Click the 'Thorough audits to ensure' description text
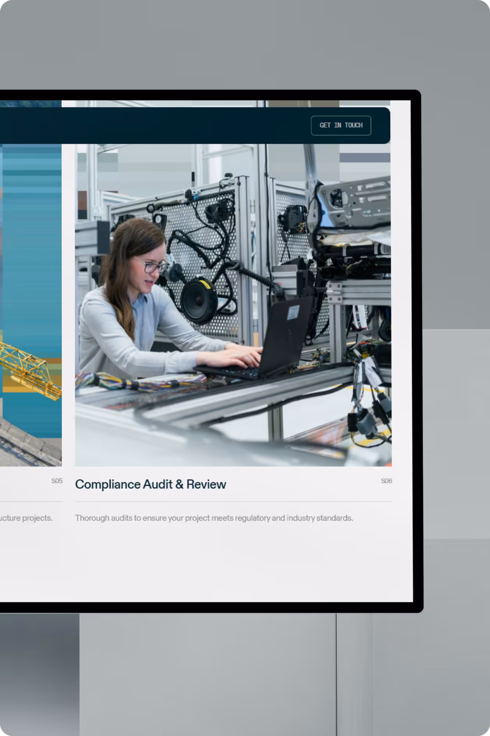This screenshot has height=736, width=490. click(214, 518)
